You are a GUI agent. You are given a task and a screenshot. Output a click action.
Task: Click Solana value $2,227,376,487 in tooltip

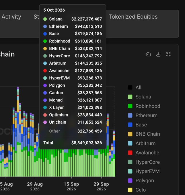(x=87, y=19)
